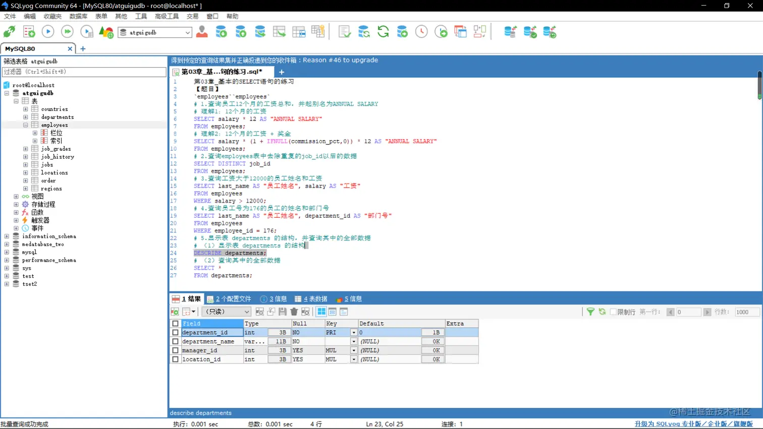Open the user manager person icon
Image resolution: width=763 pixels, height=429 pixels.
[202, 32]
